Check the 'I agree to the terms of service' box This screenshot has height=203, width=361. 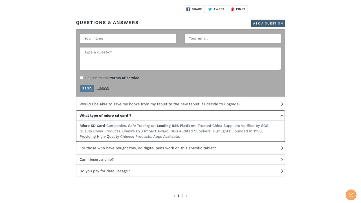coord(82,78)
